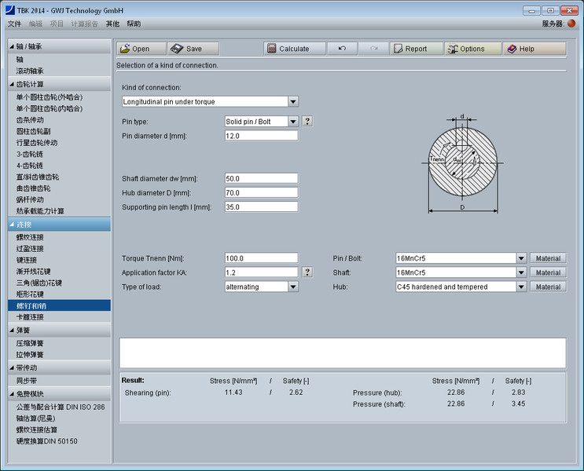Select 键连接 in the sidebar tree

[27, 260]
